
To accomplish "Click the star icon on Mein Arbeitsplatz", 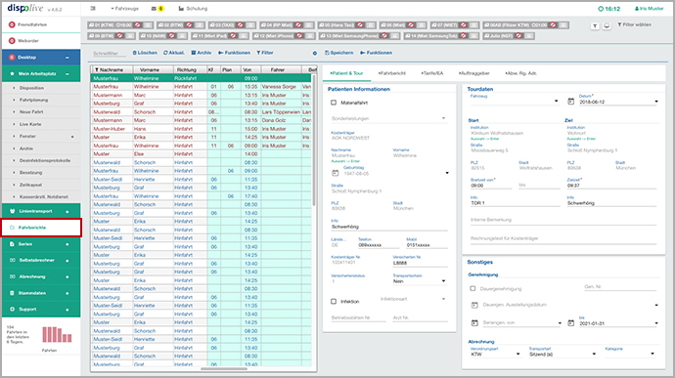I will point(12,73).
